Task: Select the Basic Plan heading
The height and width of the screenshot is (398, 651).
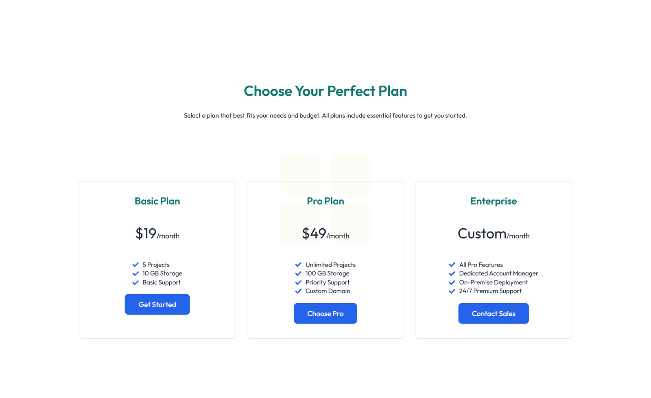Action: tap(157, 201)
